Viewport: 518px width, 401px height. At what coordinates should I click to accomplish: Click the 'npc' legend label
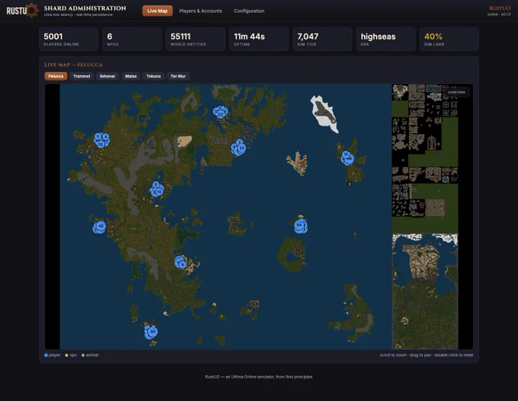coord(73,355)
